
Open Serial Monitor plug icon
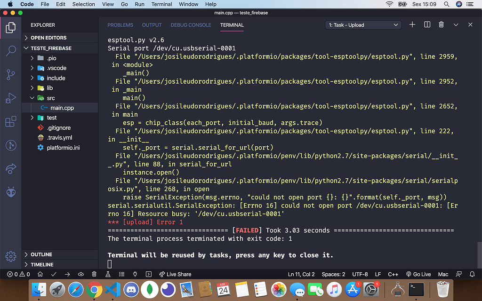[x=134, y=274]
